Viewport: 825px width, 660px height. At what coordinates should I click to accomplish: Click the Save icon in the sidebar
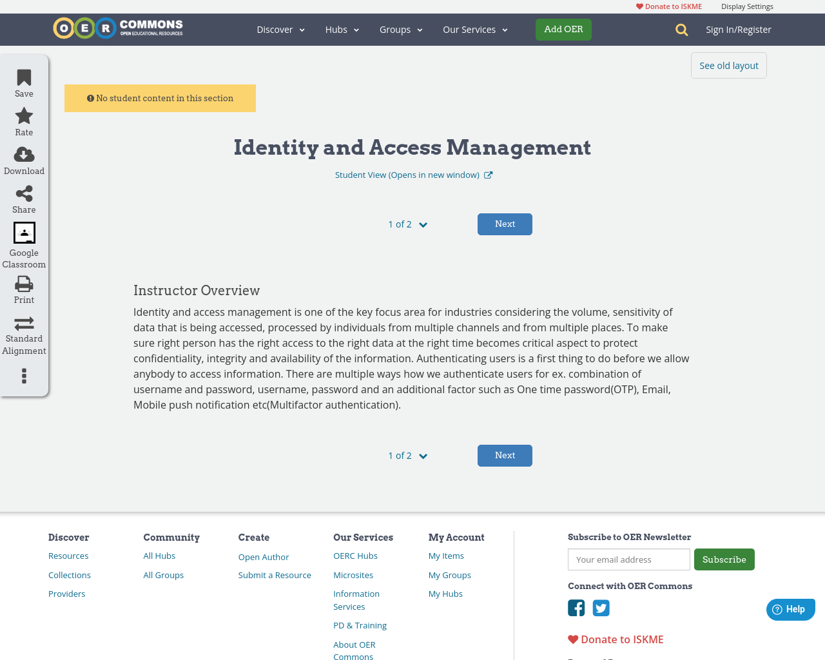click(23, 77)
